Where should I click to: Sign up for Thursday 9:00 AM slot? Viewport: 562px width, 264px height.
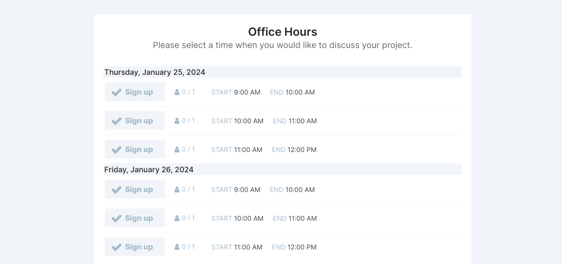135,92
